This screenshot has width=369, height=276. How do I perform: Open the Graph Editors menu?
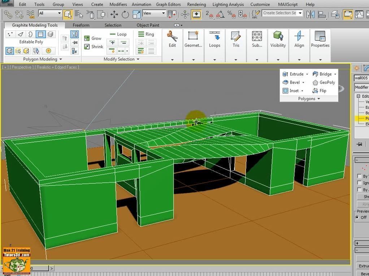point(168,4)
